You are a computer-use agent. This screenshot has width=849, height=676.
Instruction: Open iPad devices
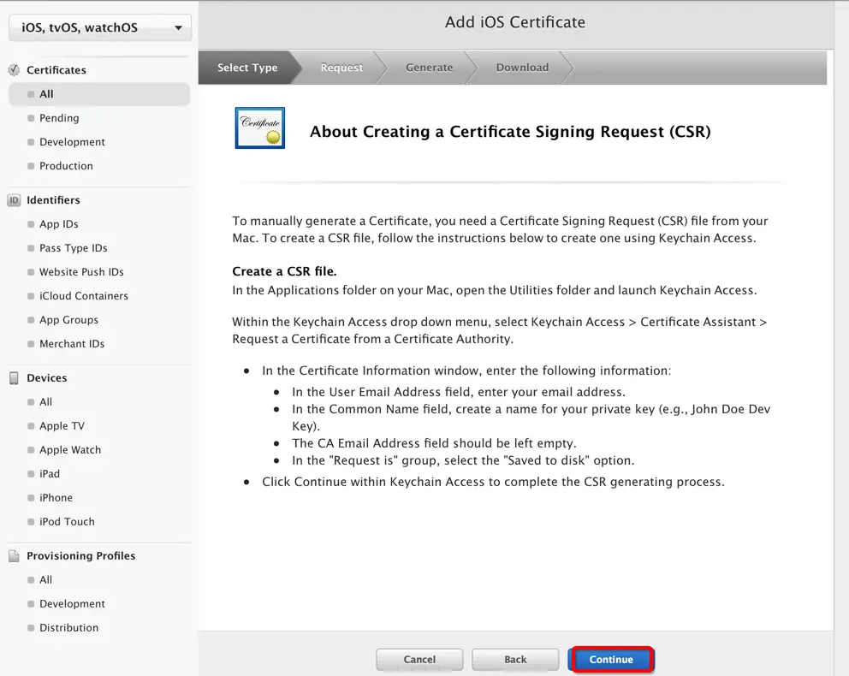[x=50, y=473]
